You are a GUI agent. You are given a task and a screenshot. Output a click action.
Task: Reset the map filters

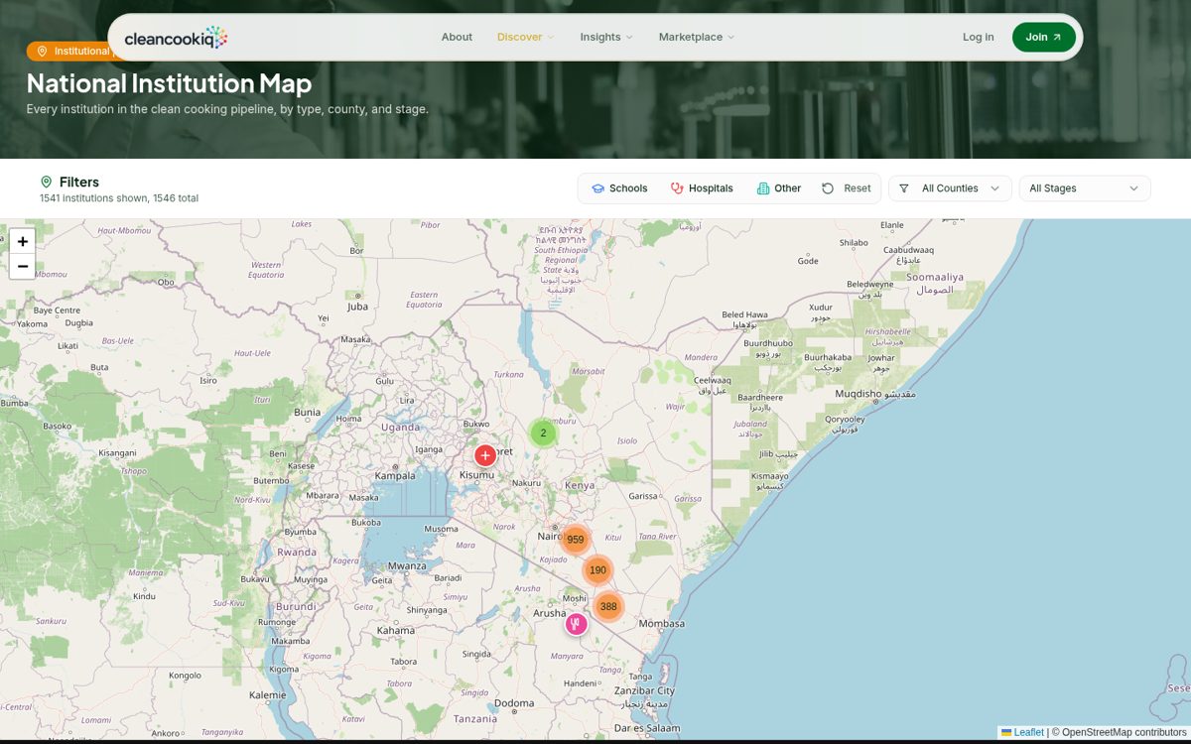847,188
